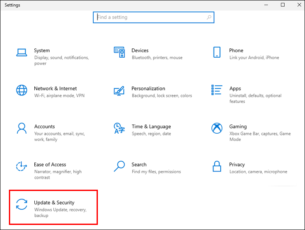Click the Update & Security arrows icon
The width and height of the screenshot is (305, 230).
click(x=22, y=204)
